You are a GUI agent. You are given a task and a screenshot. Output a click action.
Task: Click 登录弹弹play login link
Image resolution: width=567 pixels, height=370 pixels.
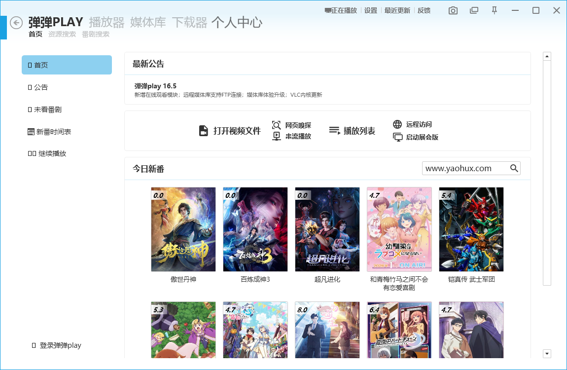click(x=60, y=345)
